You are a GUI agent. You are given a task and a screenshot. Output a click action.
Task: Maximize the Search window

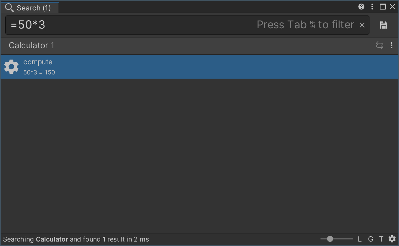click(383, 7)
